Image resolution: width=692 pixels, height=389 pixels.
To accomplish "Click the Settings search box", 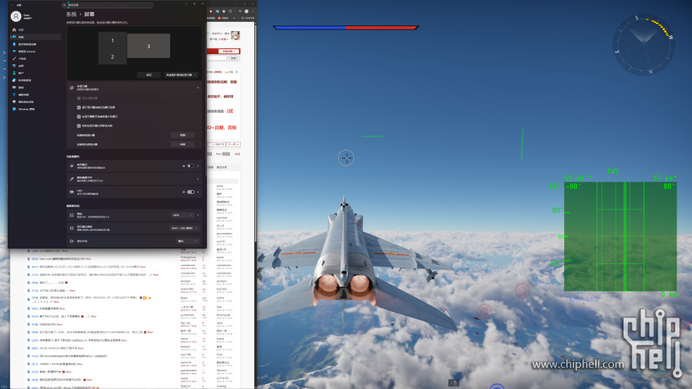I will coord(107,5).
